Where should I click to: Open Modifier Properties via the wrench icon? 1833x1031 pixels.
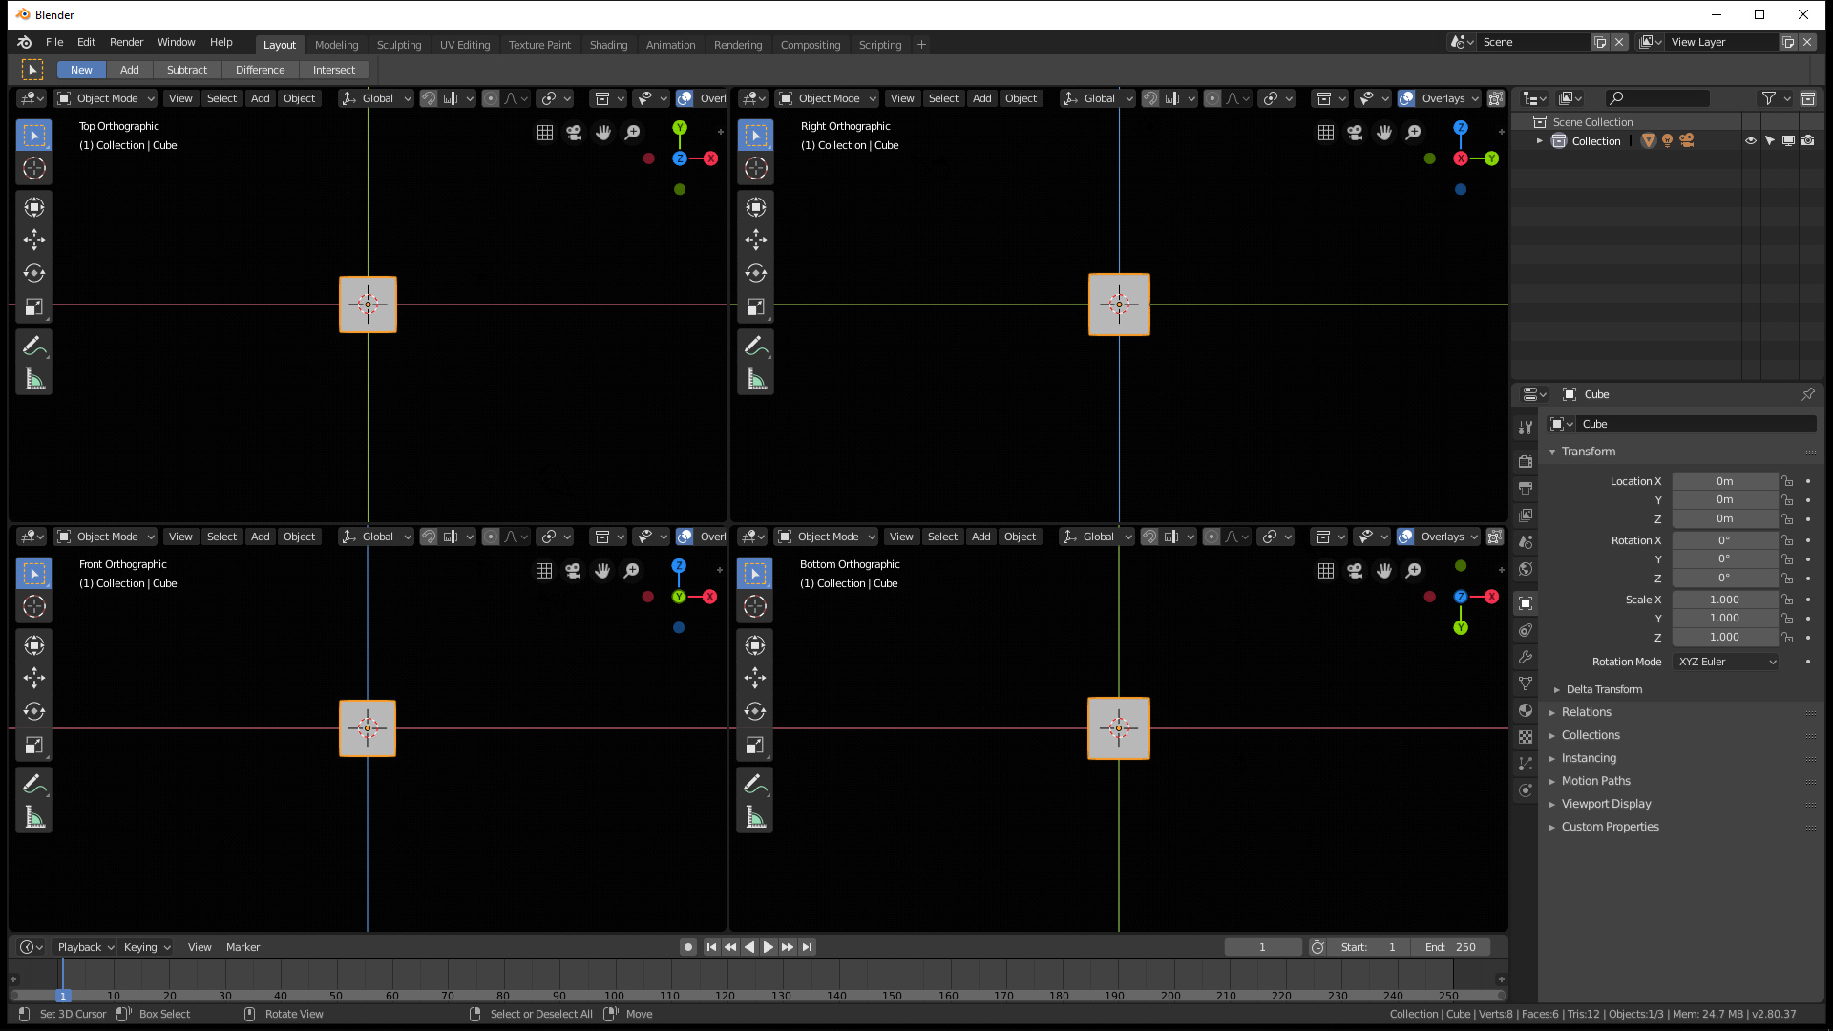coord(1525,657)
